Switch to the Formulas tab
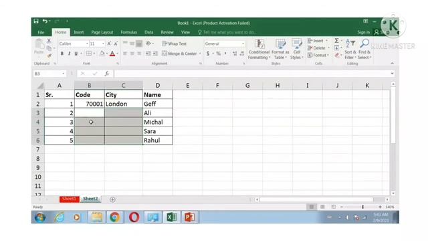The image size is (428, 241). pos(129,32)
